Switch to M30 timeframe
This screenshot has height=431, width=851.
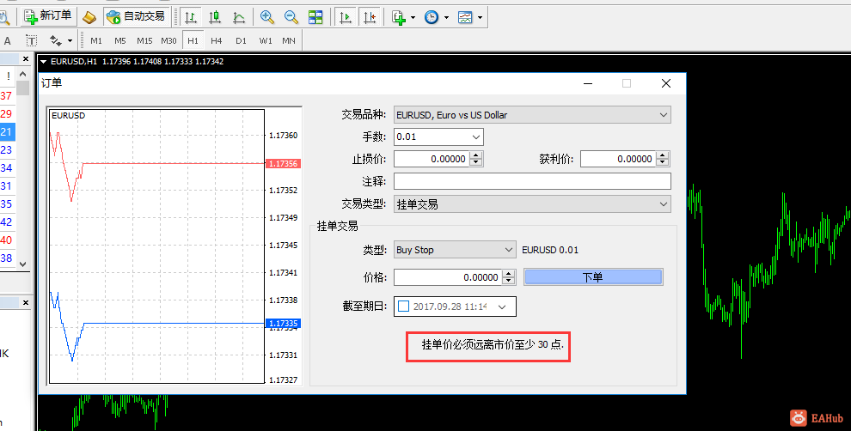click(x=168, y=40)
